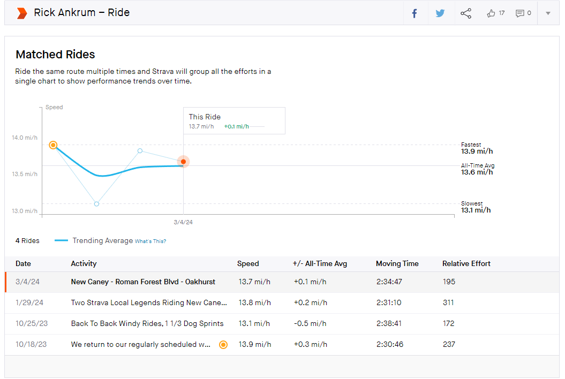This screenshot has width=565, height=379.
Task: Open the share options icon
Action: tap(466, 13)
